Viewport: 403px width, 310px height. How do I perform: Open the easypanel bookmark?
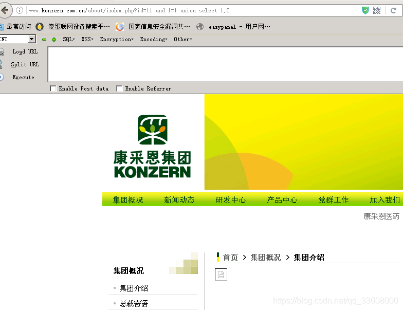(x=240, y=27)
